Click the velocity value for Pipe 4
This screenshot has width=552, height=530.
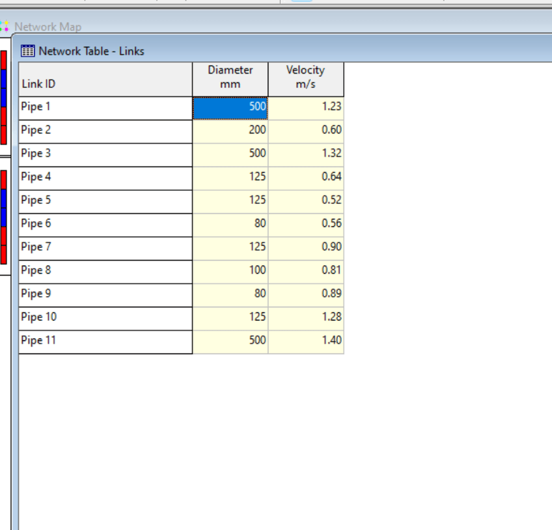305,178
